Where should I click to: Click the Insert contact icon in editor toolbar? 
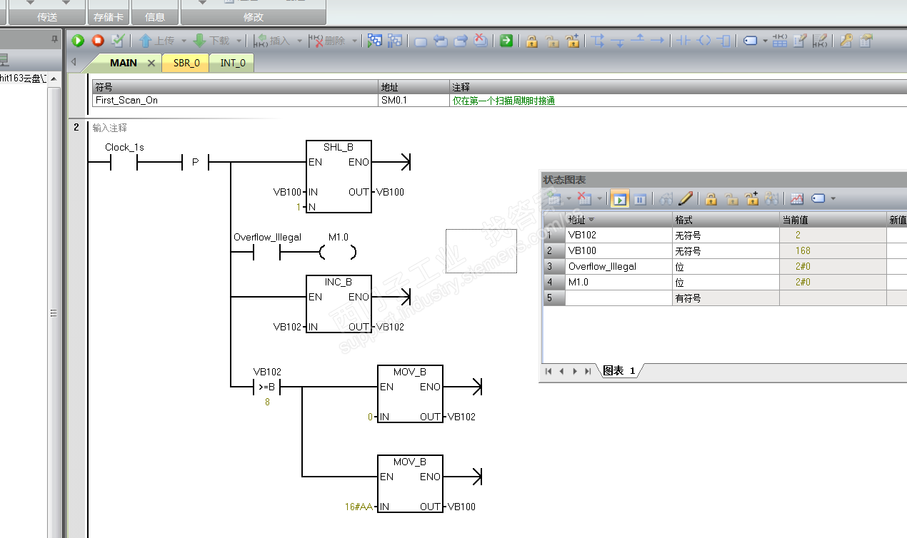[683, 41]
